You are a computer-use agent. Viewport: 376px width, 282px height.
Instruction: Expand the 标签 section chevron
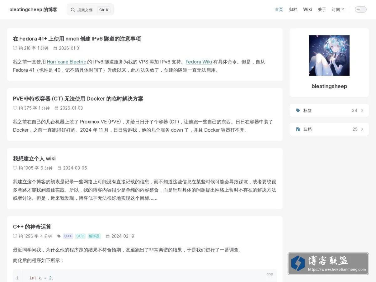click(362, 110)
